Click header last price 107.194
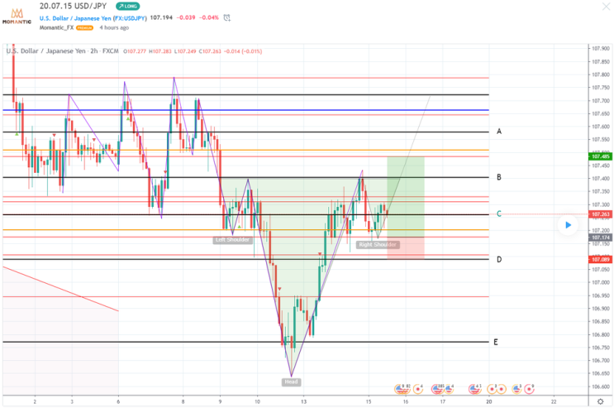This screenshot has width=614, height=408. tap(161, 17)
